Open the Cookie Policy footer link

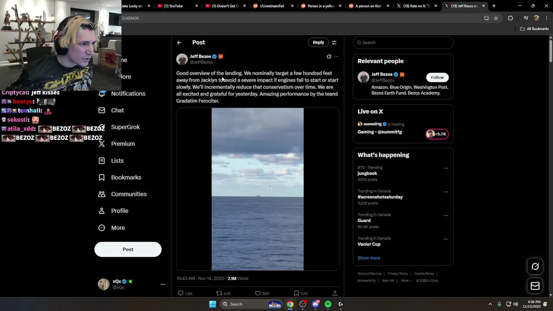(424, 273)
